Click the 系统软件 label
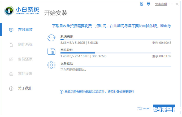Viewport: 182px width, 117px height. (67, 50)
